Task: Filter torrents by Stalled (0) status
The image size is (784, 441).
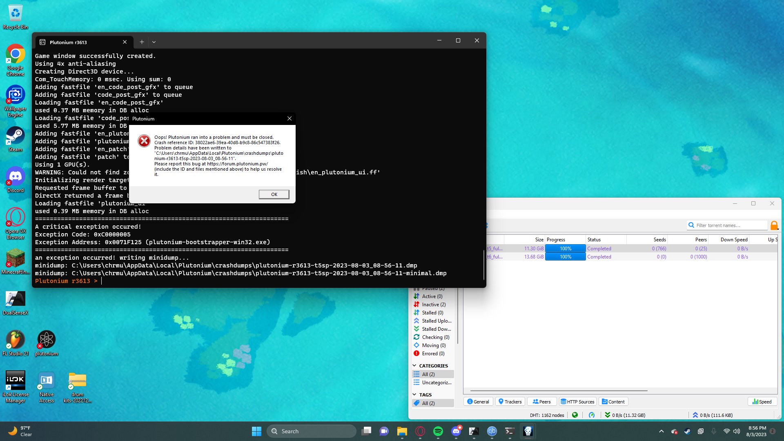Action: (x=432, y=313)
